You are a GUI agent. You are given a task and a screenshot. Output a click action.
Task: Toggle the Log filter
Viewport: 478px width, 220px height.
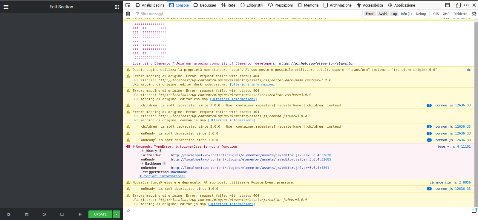point(394,14)
